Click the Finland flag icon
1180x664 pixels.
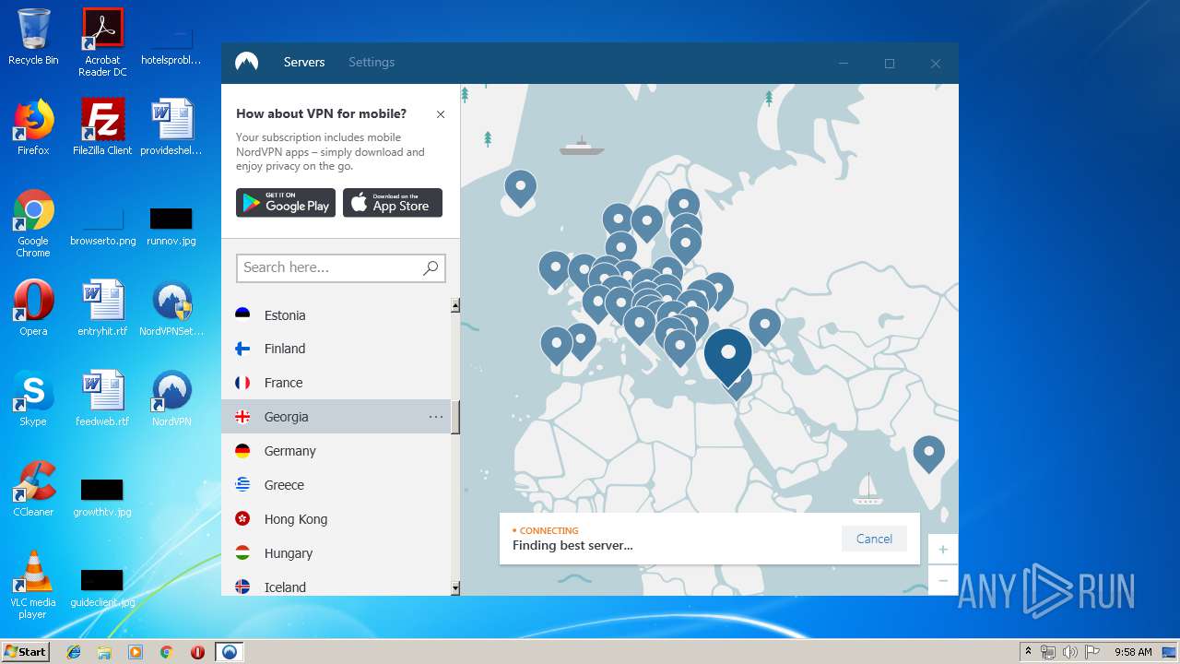click(242, 349)
